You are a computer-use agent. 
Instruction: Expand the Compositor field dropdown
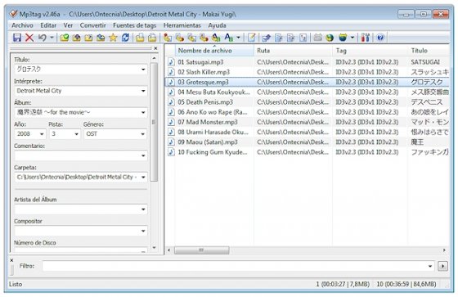coord(143,231)
